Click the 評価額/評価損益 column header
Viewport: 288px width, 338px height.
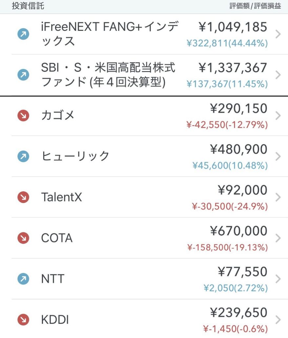click(255, 6)
